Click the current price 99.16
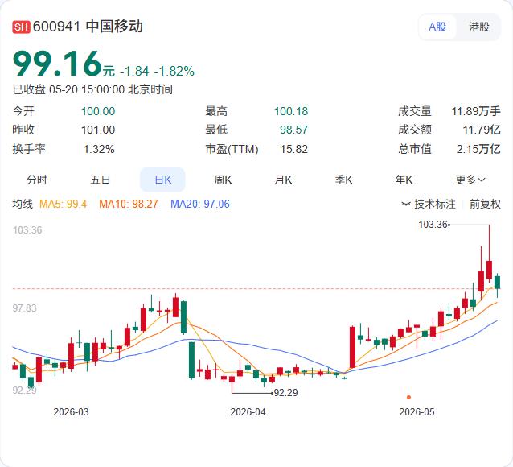 (x=57, y=64)
